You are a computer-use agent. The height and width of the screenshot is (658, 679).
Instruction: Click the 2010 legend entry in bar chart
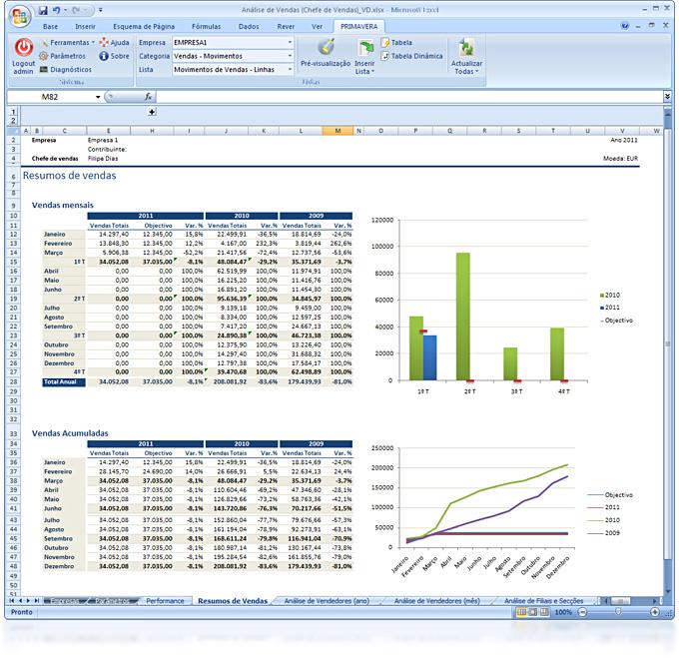coord(609,295)
